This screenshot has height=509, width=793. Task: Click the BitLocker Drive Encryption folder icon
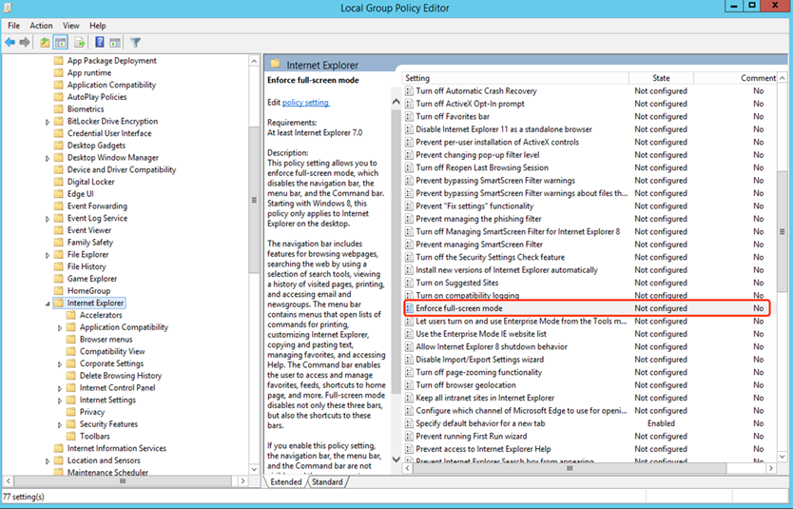tap(59, 122)
